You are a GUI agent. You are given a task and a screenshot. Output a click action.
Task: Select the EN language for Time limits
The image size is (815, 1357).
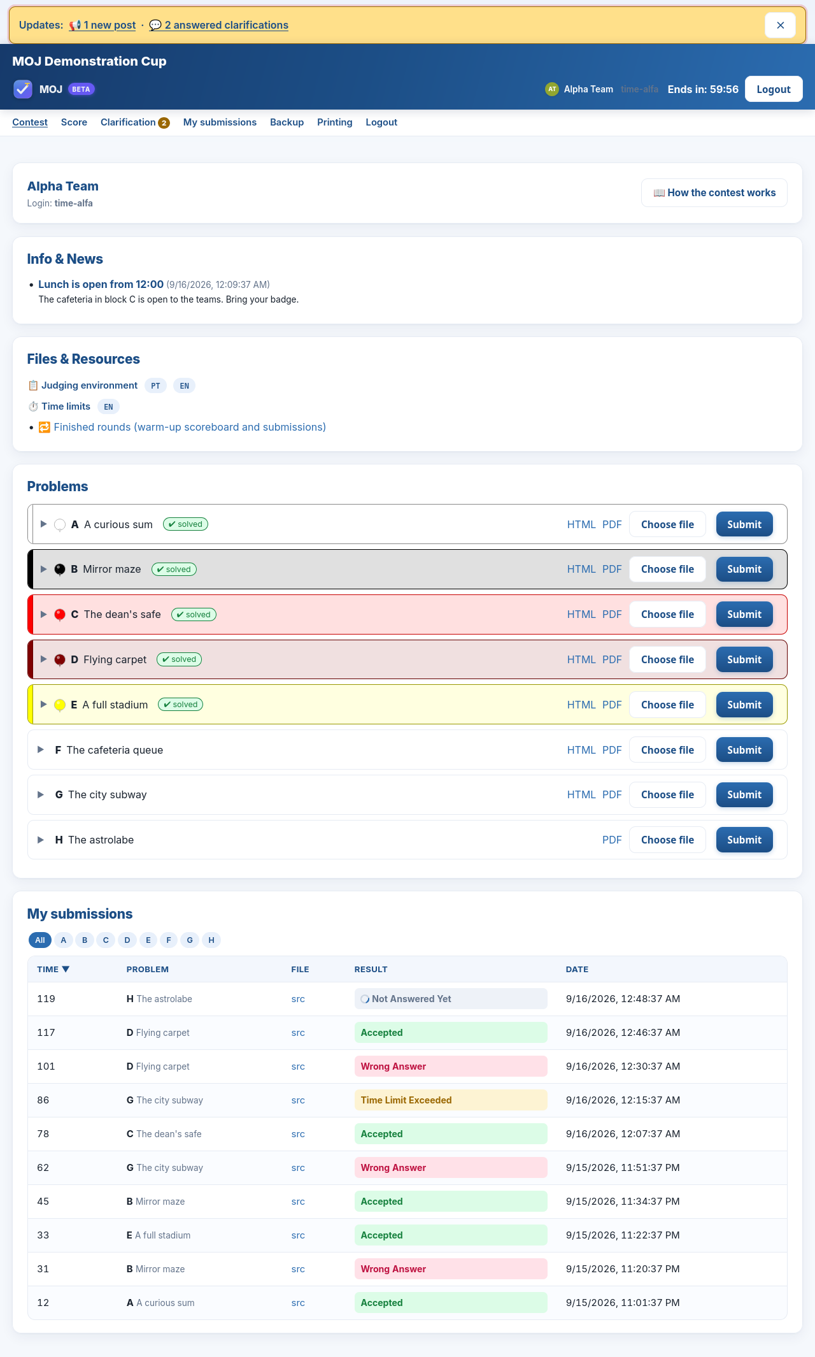(x=108, y=406)
